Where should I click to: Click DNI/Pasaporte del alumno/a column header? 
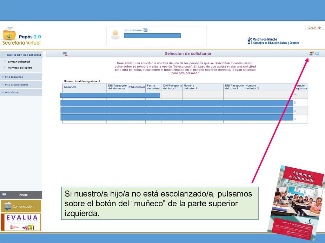click(x=117, y=87)
